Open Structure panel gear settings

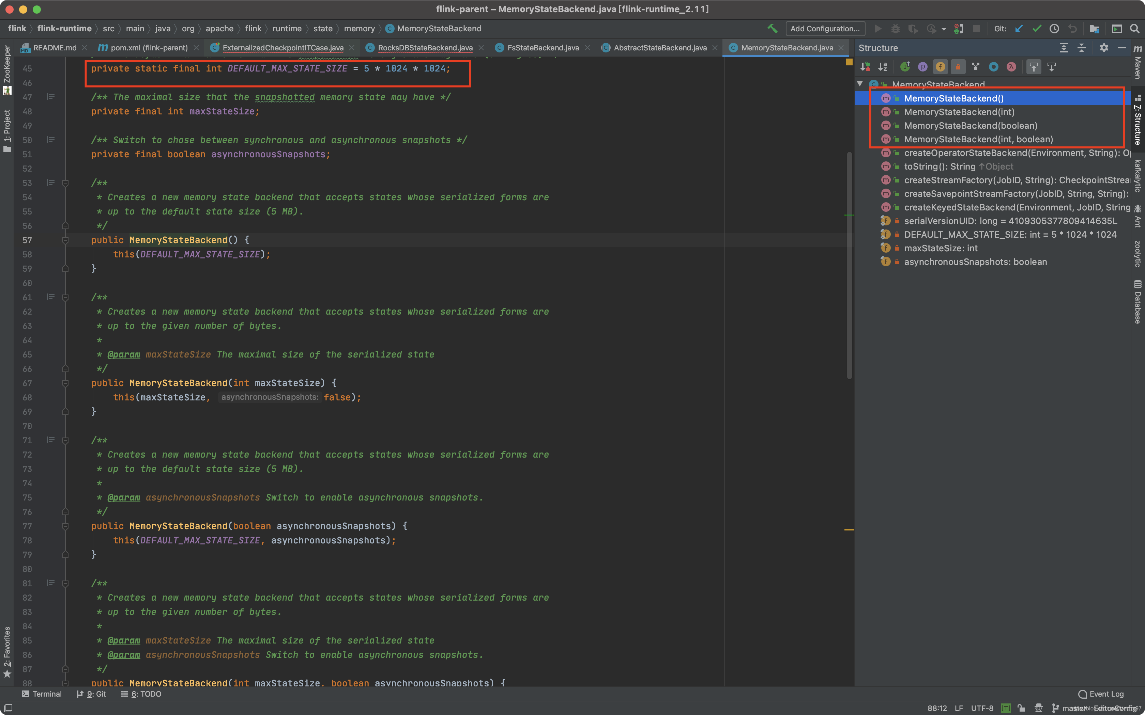coord(1104,48)
